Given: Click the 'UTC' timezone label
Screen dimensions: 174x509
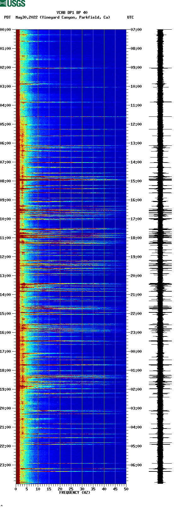Looking at the screenshot, I should tap(130, 17).
